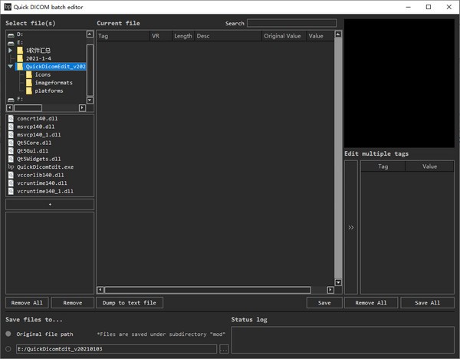Image resolution: width=460 pixels, height=359 pixels.
Task: Click the concrt140.dll file icon
Action: click(11, 118)
